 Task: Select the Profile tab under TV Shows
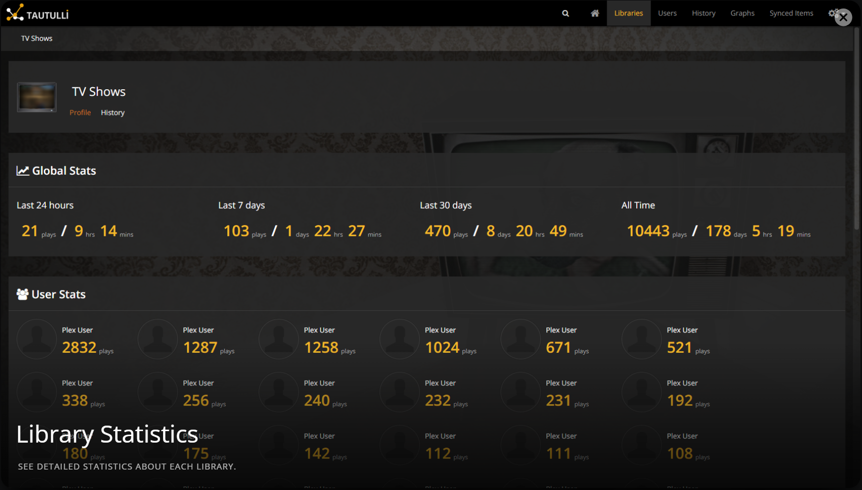point(80,113)
